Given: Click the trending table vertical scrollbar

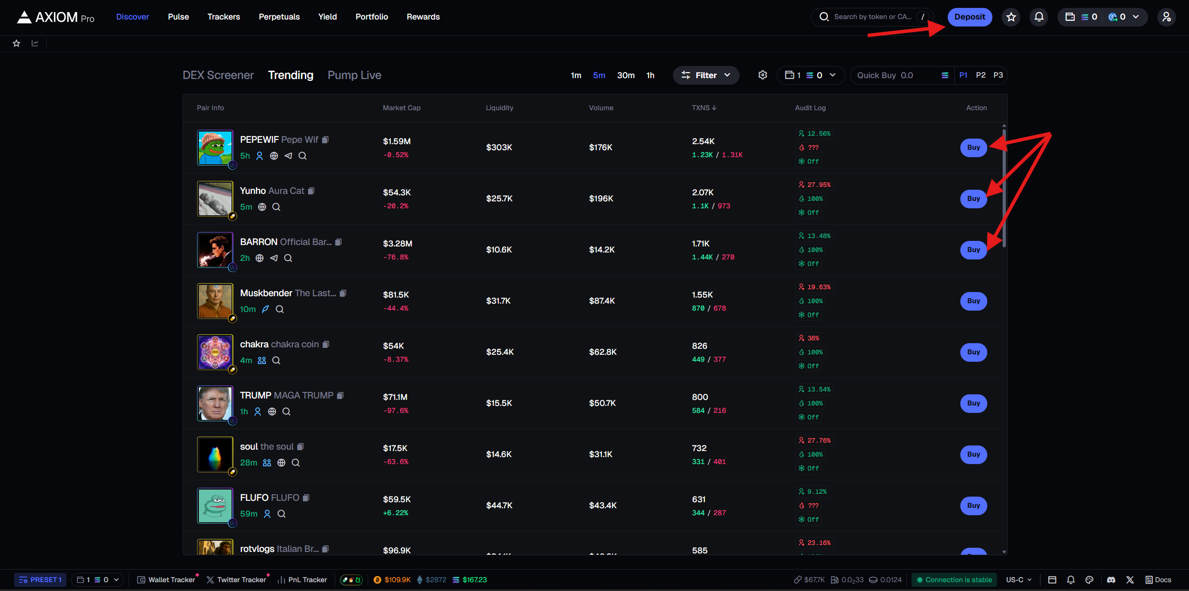Looking at the screenshot, I should point(1004,188).
